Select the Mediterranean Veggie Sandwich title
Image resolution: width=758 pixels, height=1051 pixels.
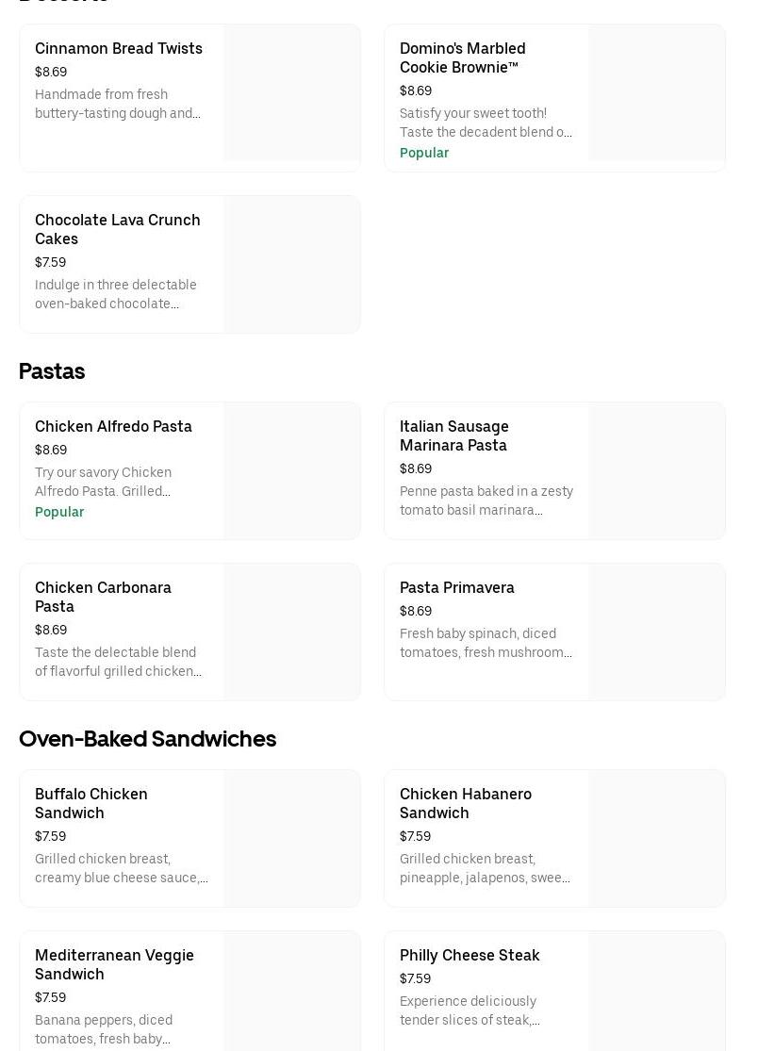[x=114, y=964]
